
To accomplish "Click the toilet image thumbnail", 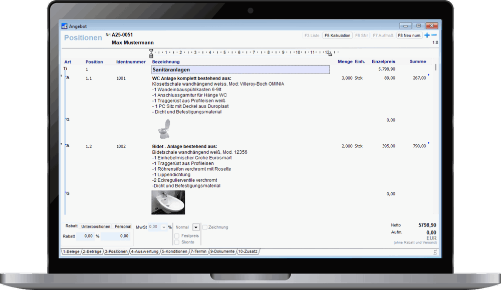I will click(x=164, y=131).
